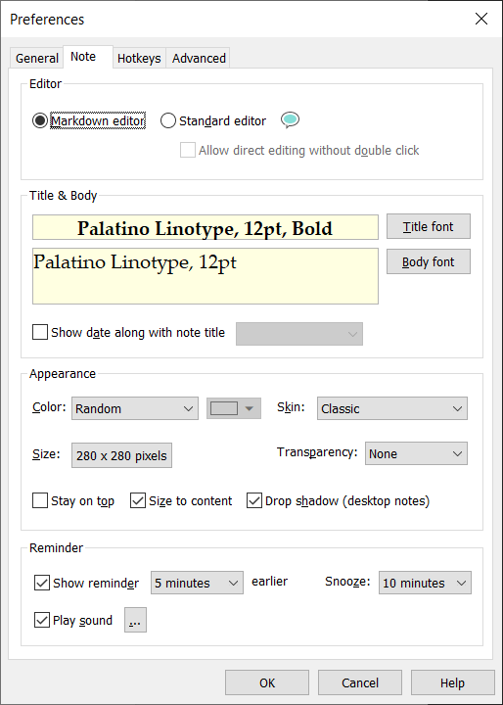This screenshot has width=503, height=705.
Task: Switch to the Hotkeys tab
Action: coord(139,58)
